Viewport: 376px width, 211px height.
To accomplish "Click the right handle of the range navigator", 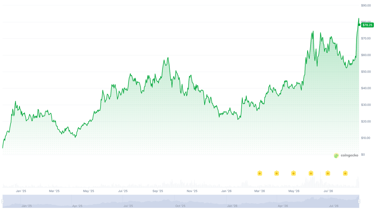I will click(359, 201).
